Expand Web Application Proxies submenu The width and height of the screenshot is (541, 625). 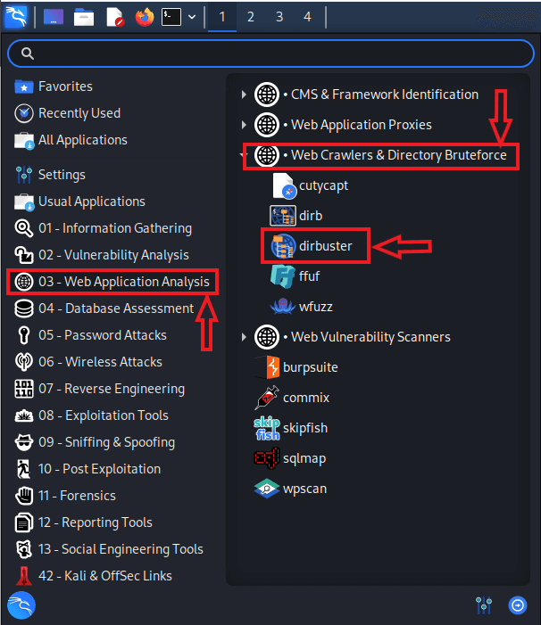(x=244, y=125)
